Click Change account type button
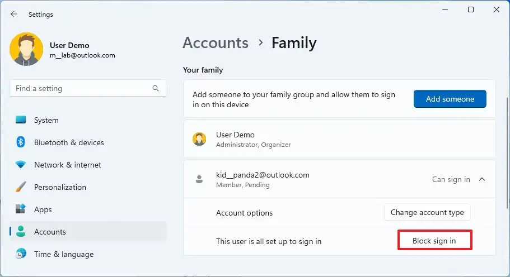 click(427, 212)
